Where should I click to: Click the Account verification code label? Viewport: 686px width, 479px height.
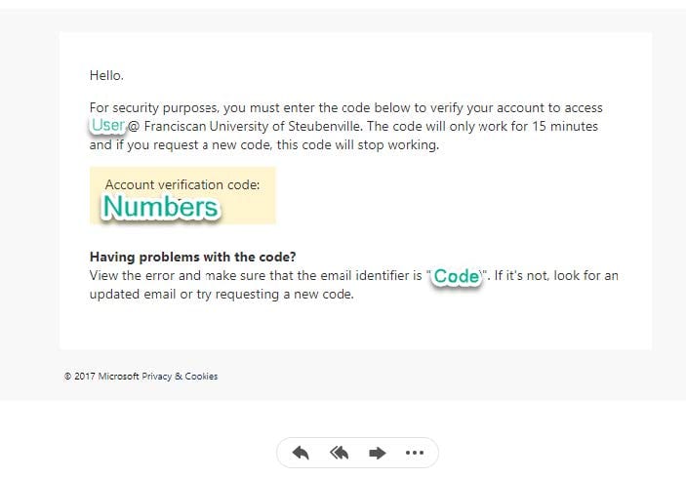(x=182, y=184)
